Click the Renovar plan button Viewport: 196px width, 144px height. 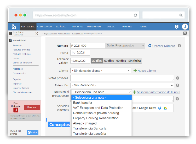point(32,107)
